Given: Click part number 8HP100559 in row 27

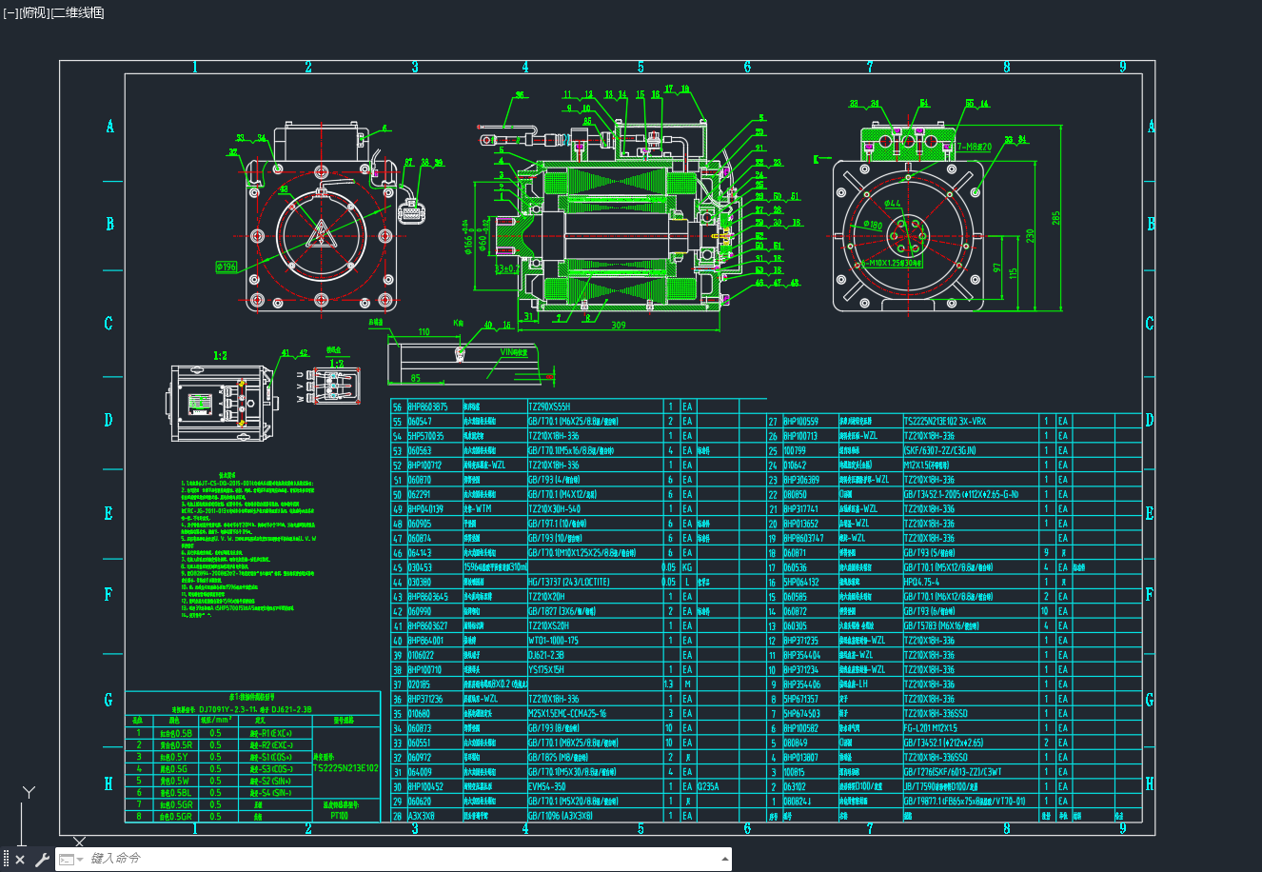Looking at the screenshot, I should 800,421.
